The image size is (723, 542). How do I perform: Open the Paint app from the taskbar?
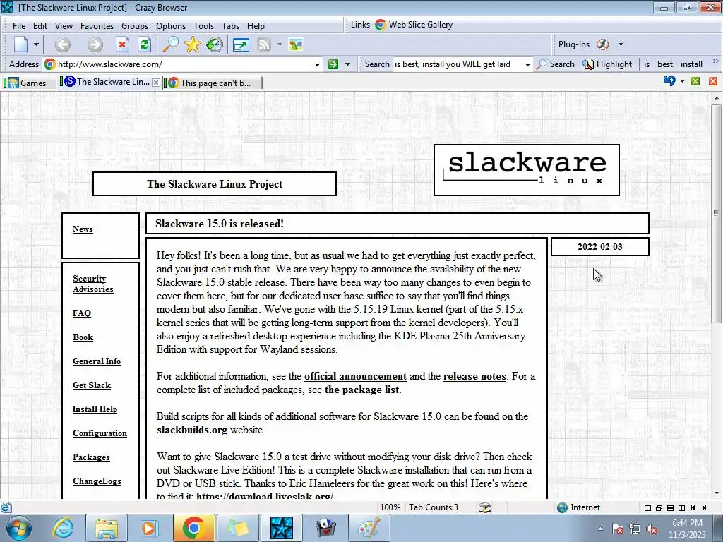[x=369, y=528]
